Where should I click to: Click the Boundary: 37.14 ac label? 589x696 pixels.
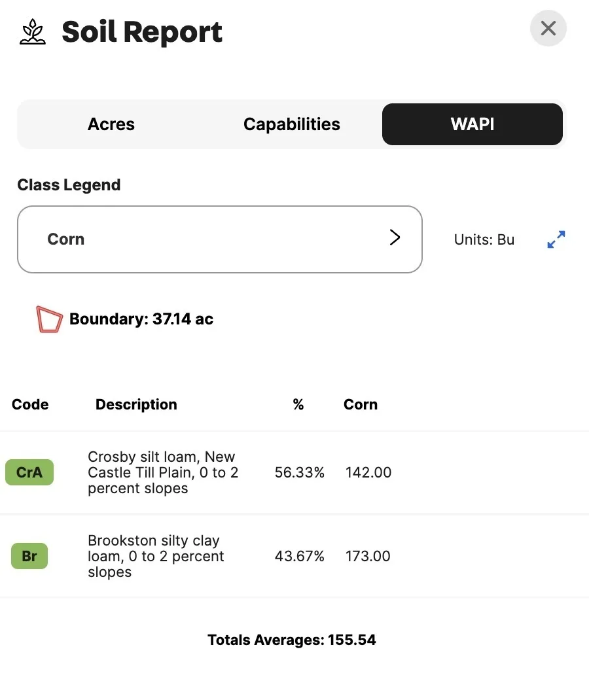coord(141,319)
